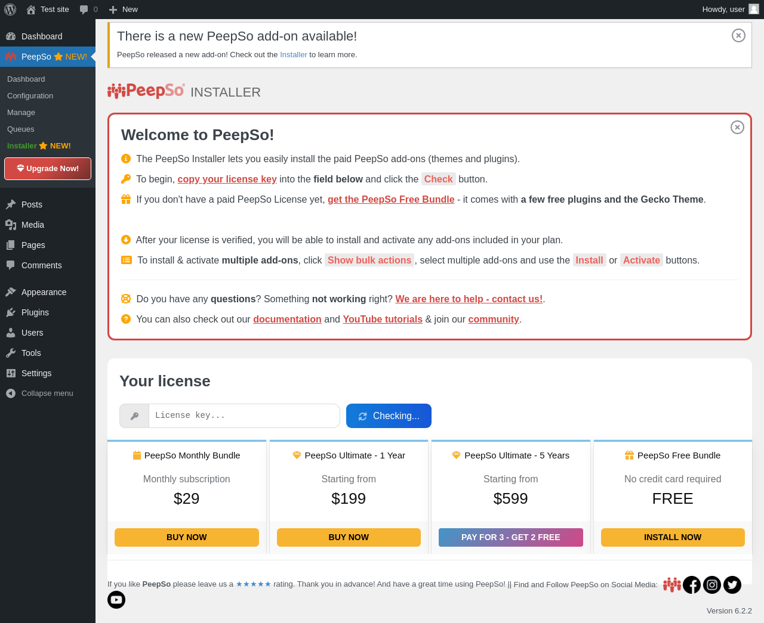Open the 'copy your license key' link
Viewport: 764px width, 623px height.
(x=227, y=179)
